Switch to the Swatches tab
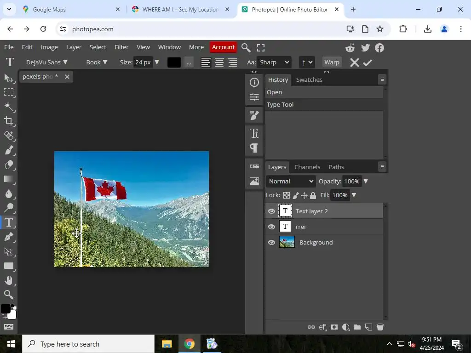Screen dimensions: 471x353 [x=309, y=80]
